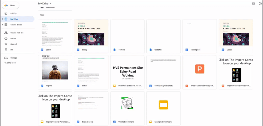Click the New button
The image size is (263, 126).
[x=11, y=5]
